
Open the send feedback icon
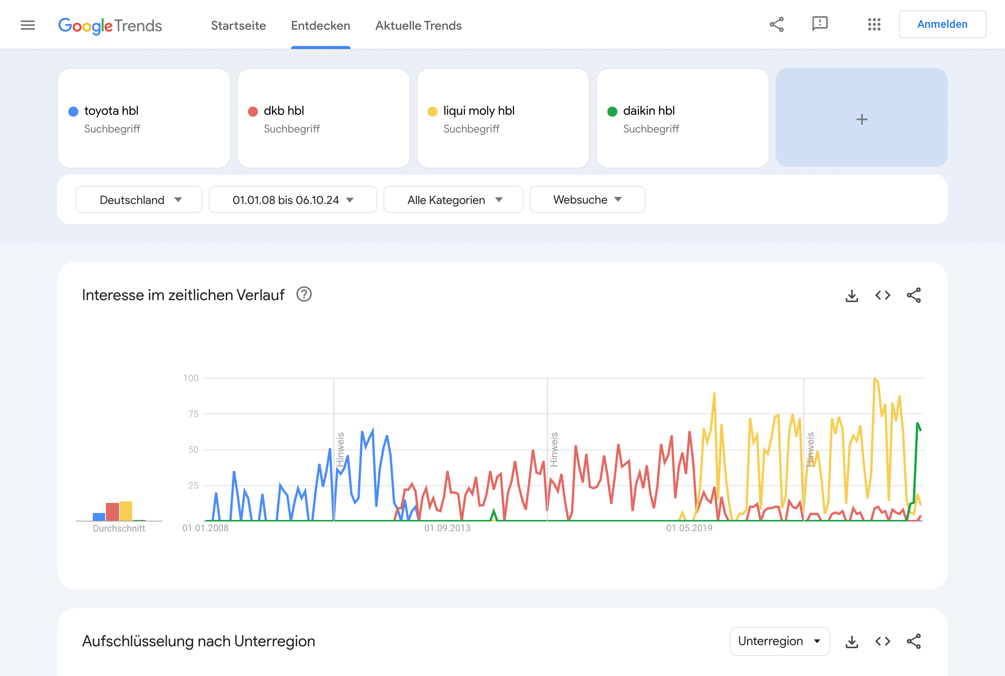click(819, 25)
